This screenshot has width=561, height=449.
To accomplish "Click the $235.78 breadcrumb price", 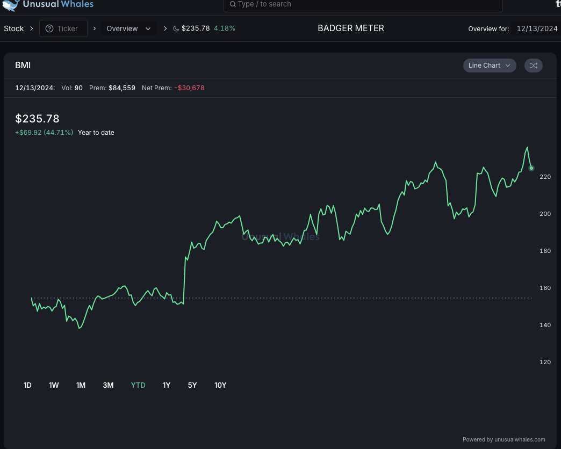I will 196,28.
